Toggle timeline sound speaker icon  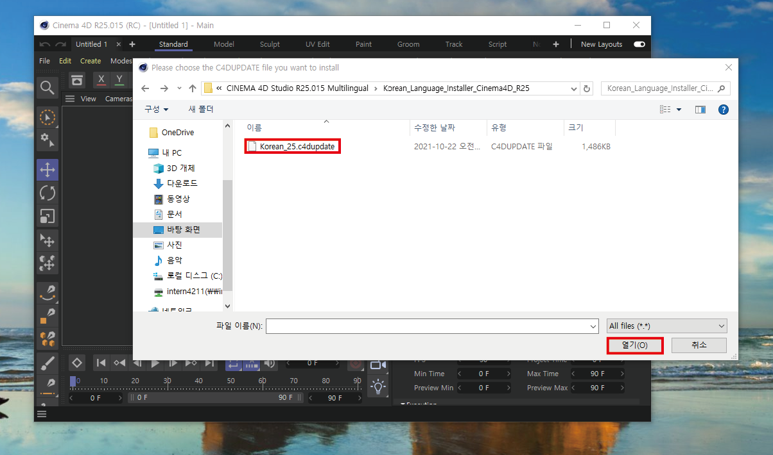tap(270, 363)
